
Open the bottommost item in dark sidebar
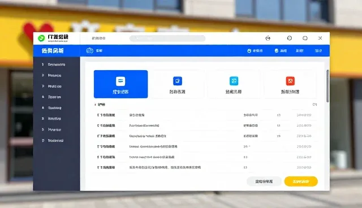click(x=53, y=140)
